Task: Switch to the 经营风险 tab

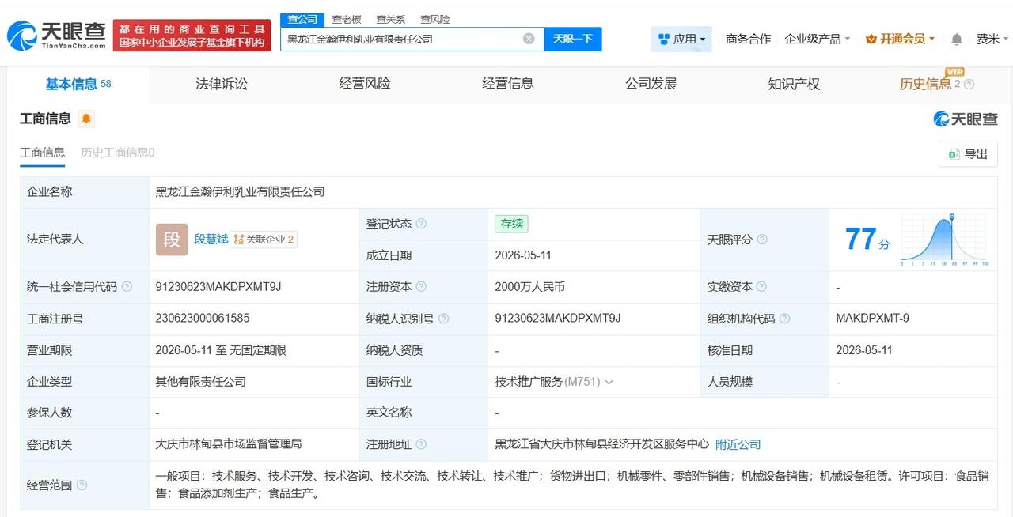Action: pyautogui.click(x=365, y=84)
